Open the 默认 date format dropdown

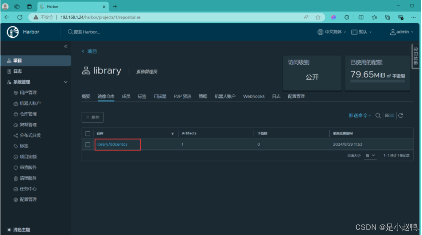pyautogui.click(x=361, y=32)
